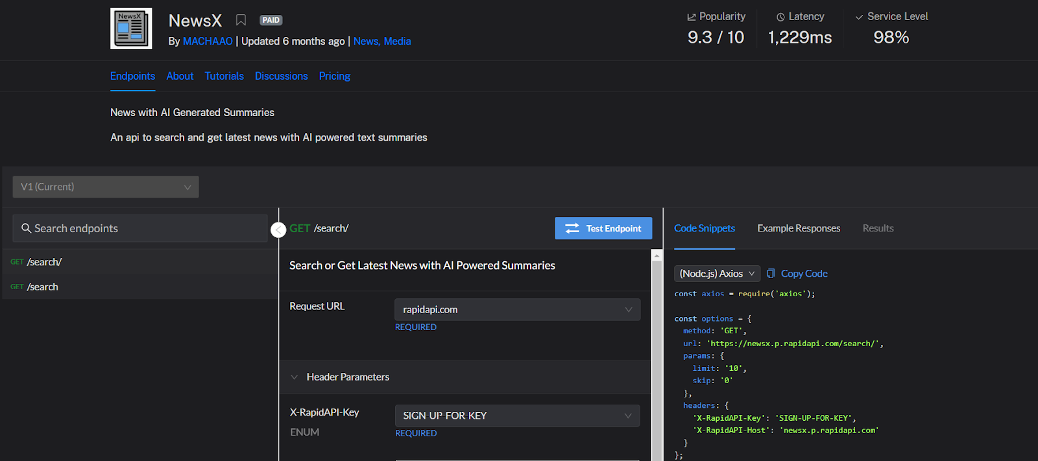This screenshot has height=461, width=1038.
Task: Open the News category link
Action: (x=367, y=41)
